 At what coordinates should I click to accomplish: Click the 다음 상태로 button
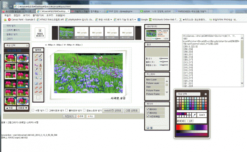[132, 111]
